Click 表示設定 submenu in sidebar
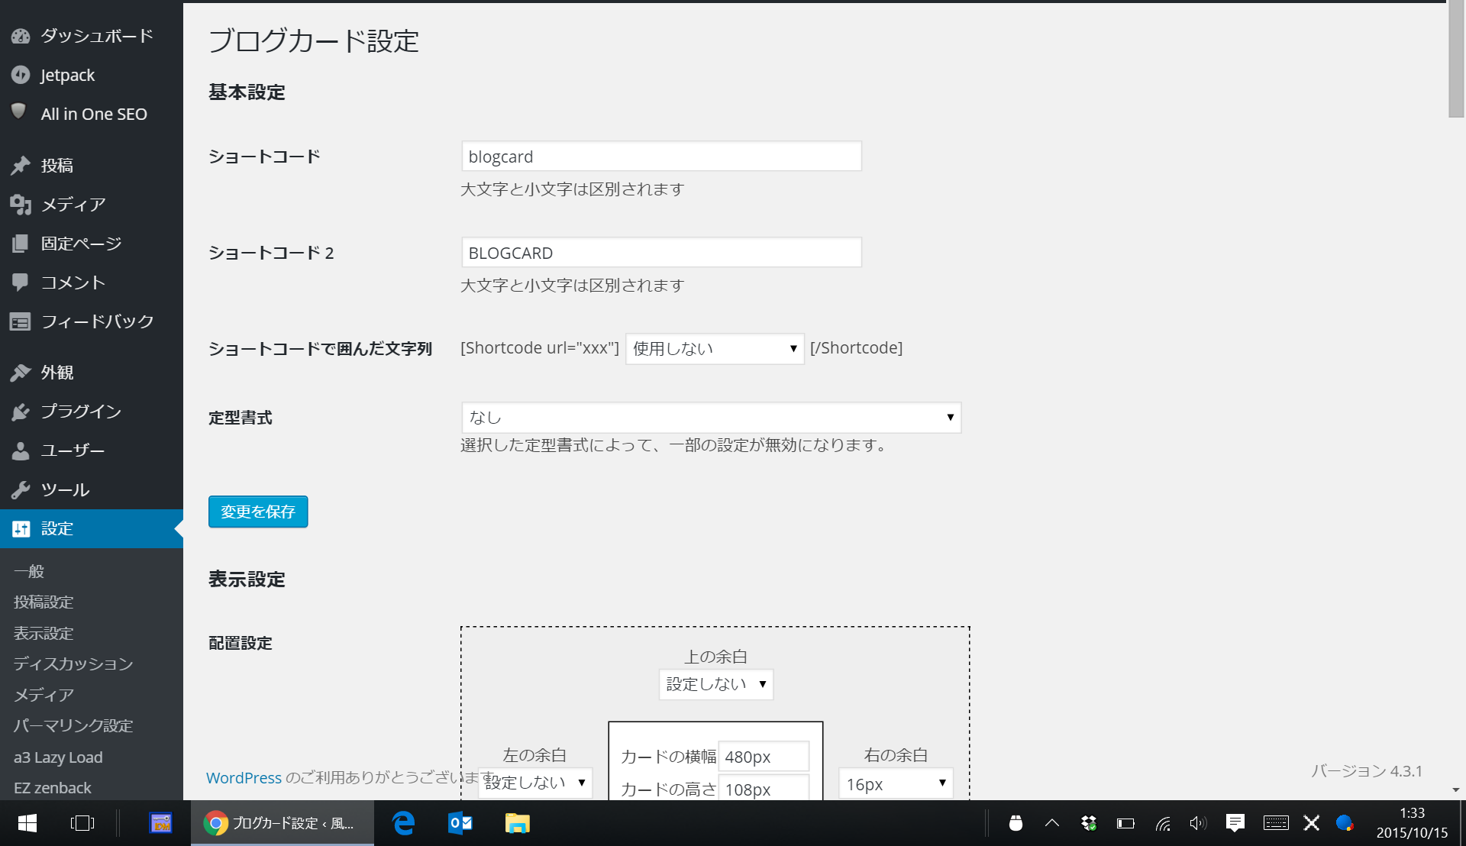The image size is (1466, 846). pyautogui.click(x=44, y=634)
